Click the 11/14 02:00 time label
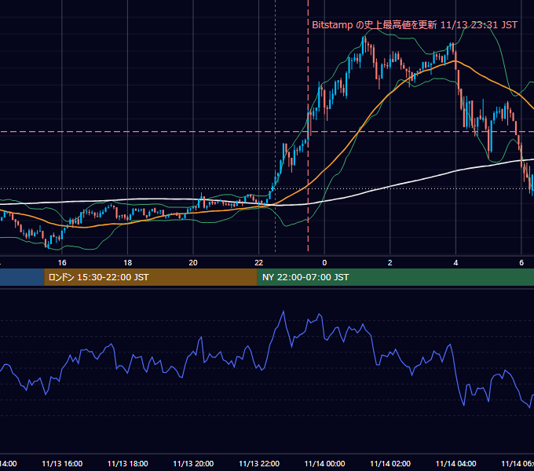This screenshot has height=471, width=534. tap(390, 463)
